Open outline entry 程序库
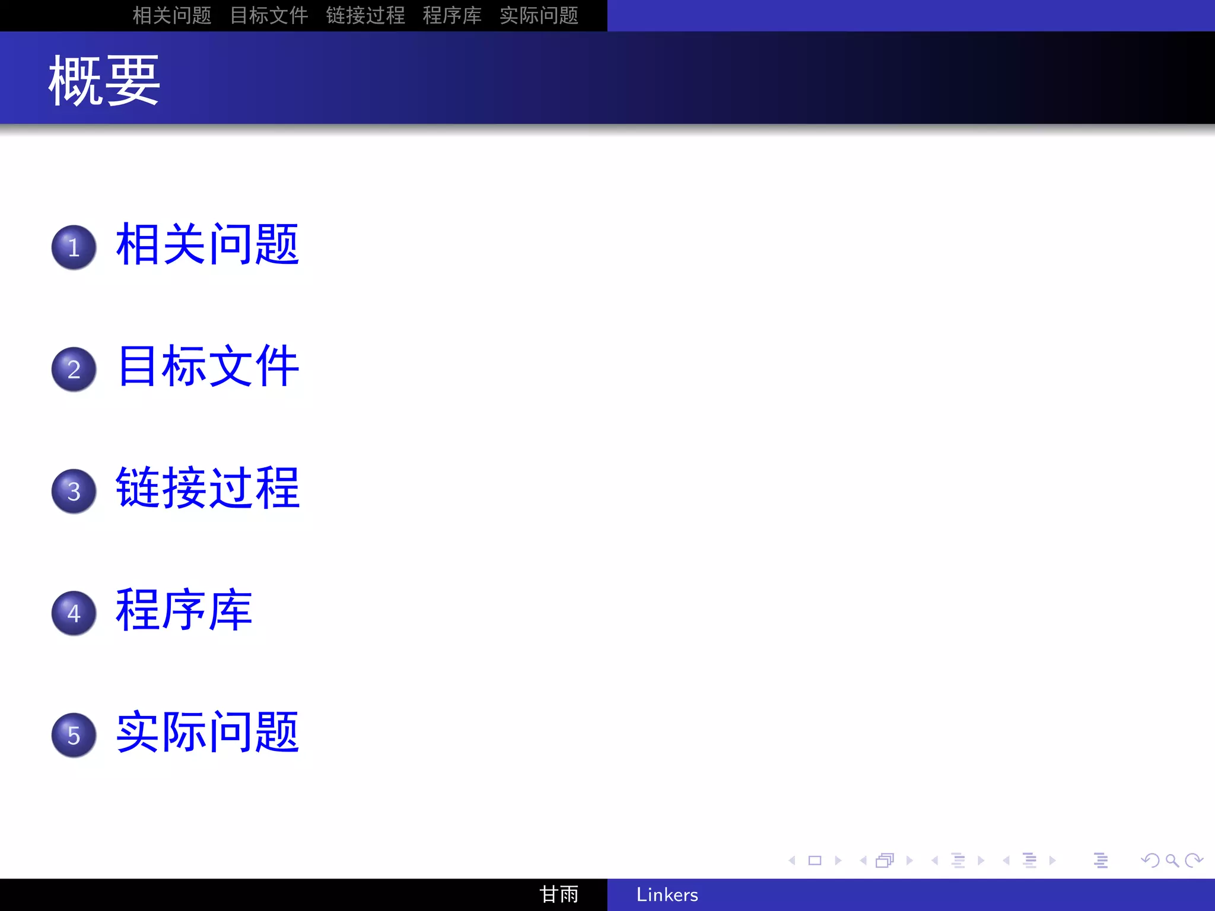The width and height of the screenshot is (1215, 911). click(x=184, y=610)
